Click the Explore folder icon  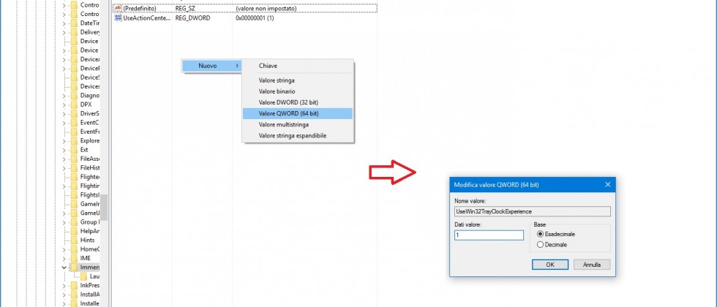pyautogui.click(x=74, y=140)
